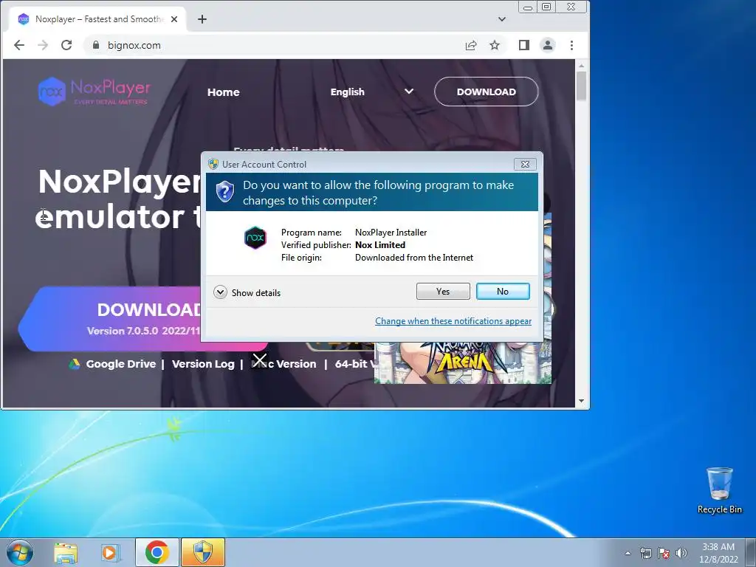Screen dimensions: 756x567
Task: Click the UAC shield question icon
Action: (x=224, y=192)
